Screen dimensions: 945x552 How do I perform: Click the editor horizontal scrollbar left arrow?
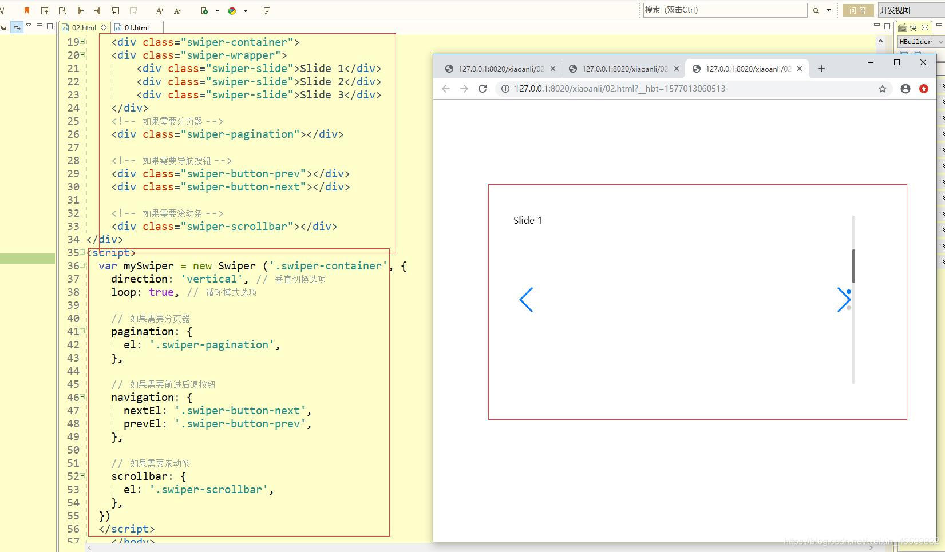click(89, 547)
